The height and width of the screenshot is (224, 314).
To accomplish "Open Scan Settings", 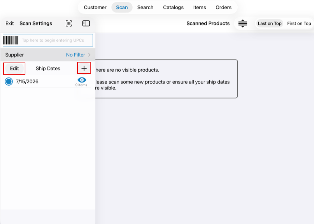I will [36, 24].
